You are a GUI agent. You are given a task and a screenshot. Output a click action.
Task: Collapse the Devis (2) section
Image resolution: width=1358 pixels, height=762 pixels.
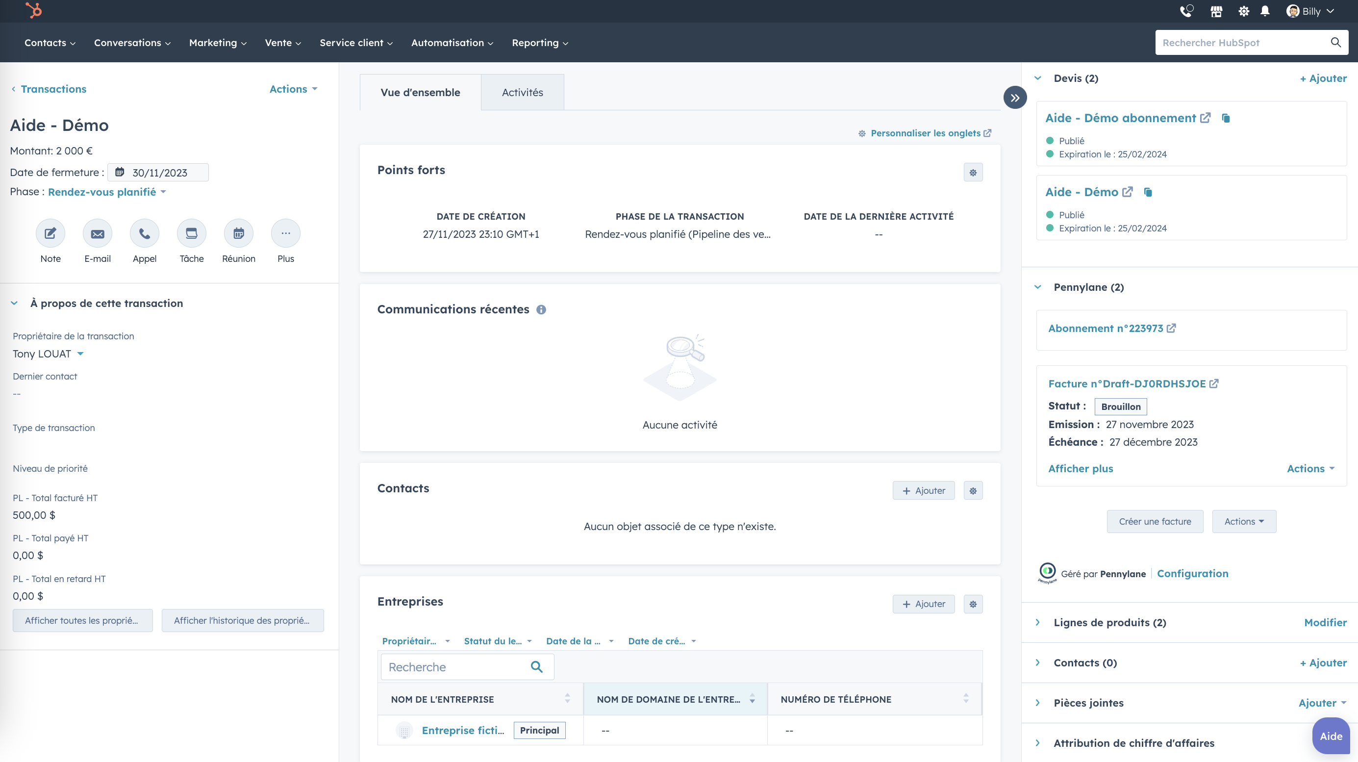(x=1038, y=78)
